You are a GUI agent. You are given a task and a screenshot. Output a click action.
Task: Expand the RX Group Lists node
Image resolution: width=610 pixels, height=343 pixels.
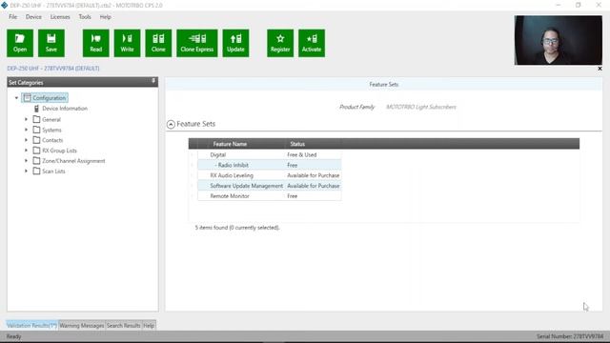click(26, 151)
